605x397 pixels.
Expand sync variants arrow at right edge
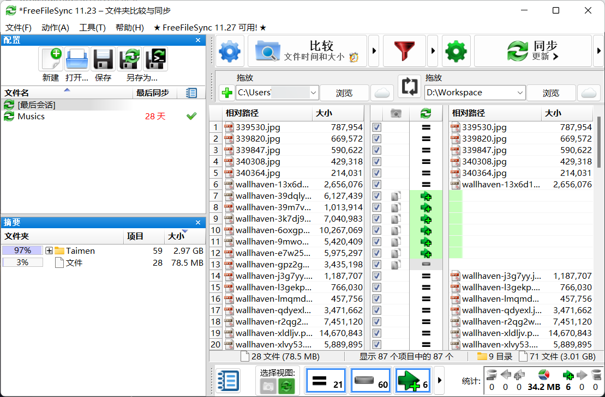[x=598, y=51]
